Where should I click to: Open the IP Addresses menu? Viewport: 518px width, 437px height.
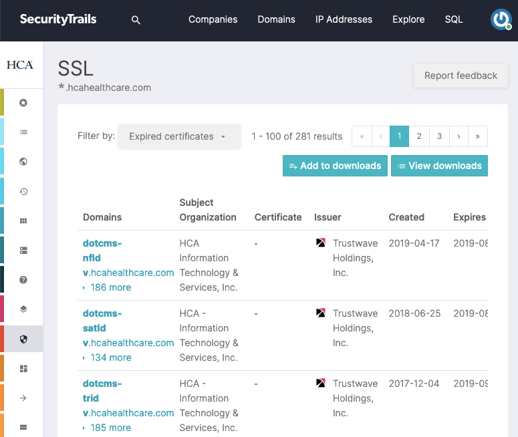click(344, 19)
